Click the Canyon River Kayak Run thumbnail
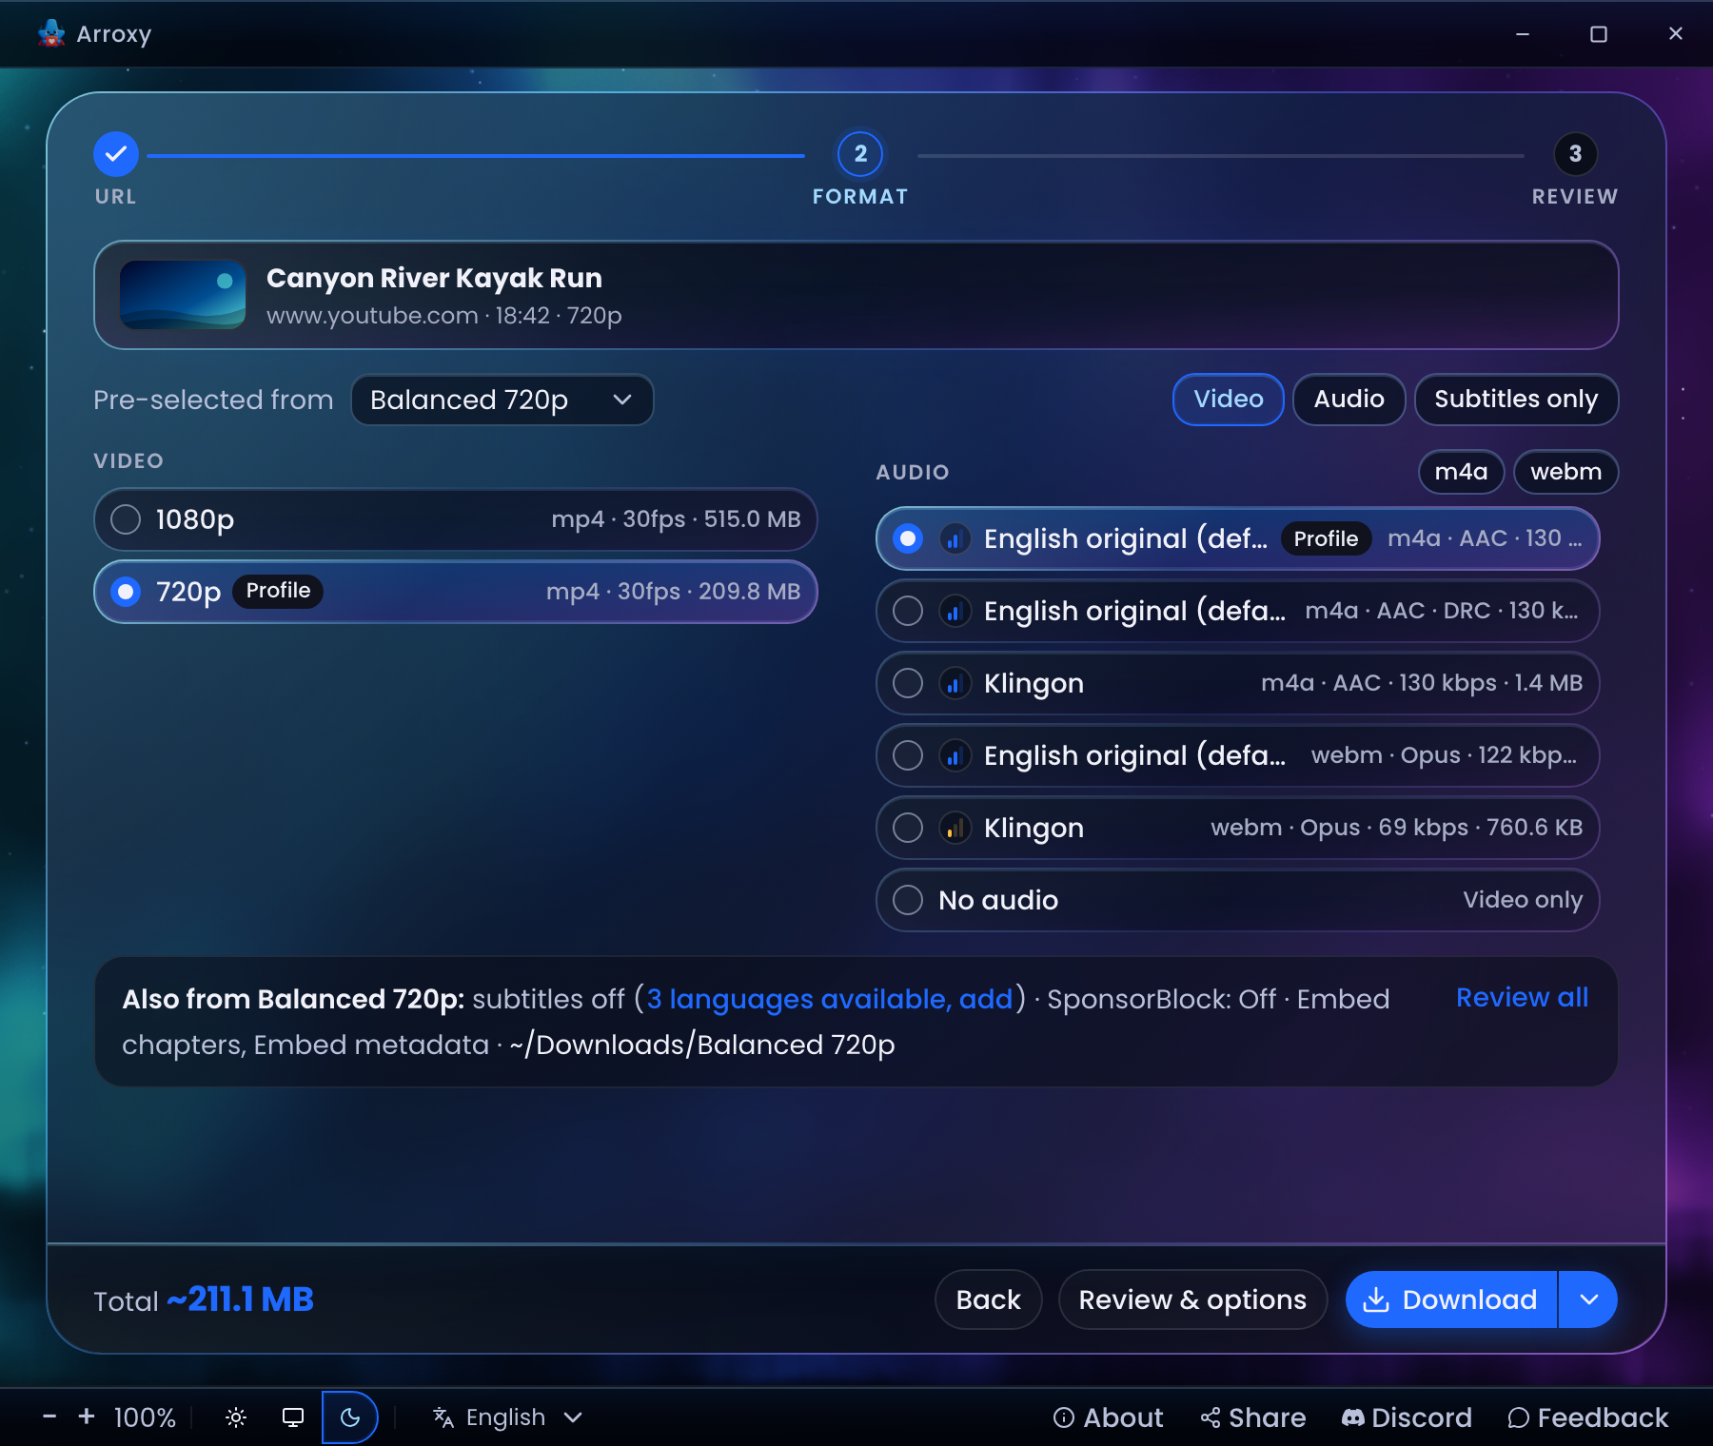The width and height of the screenshot is (1713, 1446). (183, 295)
